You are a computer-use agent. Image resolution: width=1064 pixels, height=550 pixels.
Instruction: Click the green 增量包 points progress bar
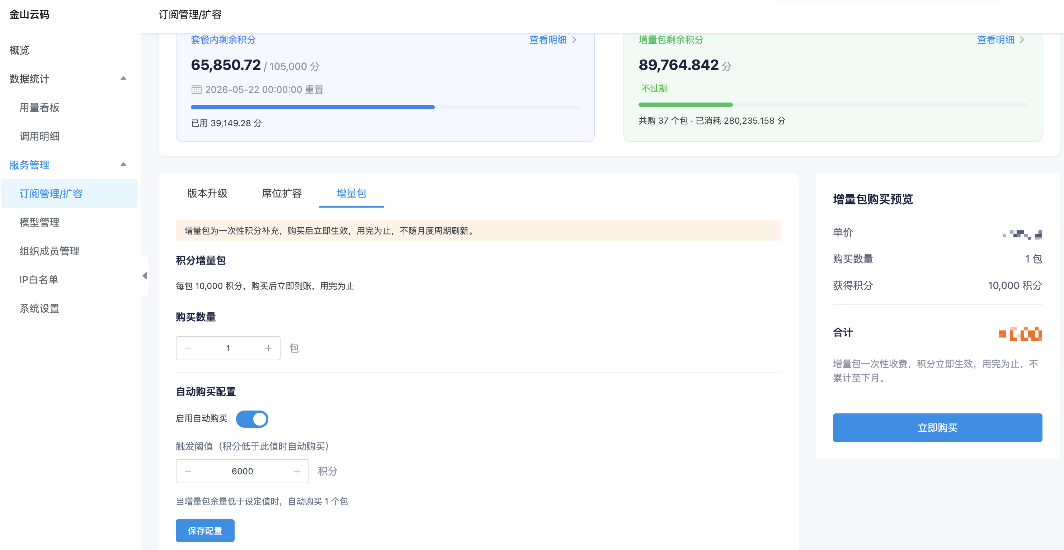click(x=833, y=104)
